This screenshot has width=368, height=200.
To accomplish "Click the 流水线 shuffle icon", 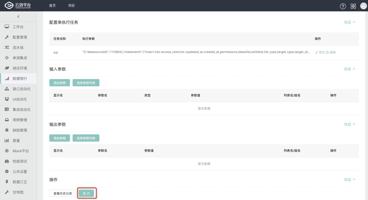I will pyautogui.click(x=7, y=48).
